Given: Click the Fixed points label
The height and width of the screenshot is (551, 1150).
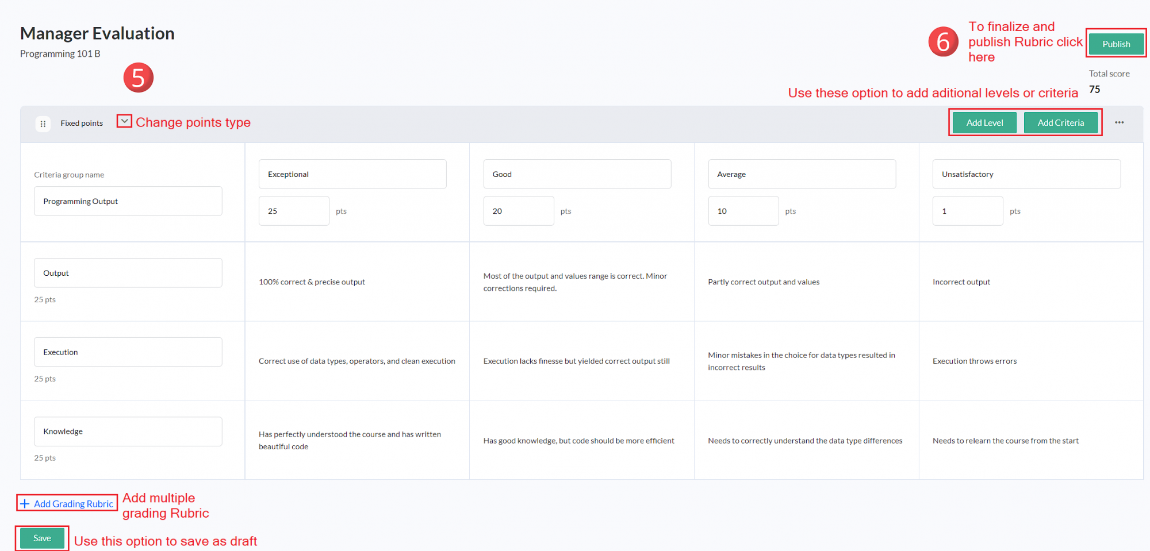Looking at the screenshot, I should click(82, 123).
